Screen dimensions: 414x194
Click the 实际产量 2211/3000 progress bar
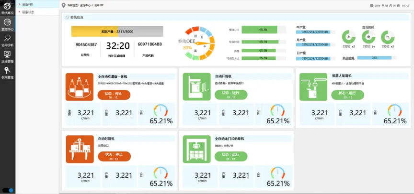[117, 32]
